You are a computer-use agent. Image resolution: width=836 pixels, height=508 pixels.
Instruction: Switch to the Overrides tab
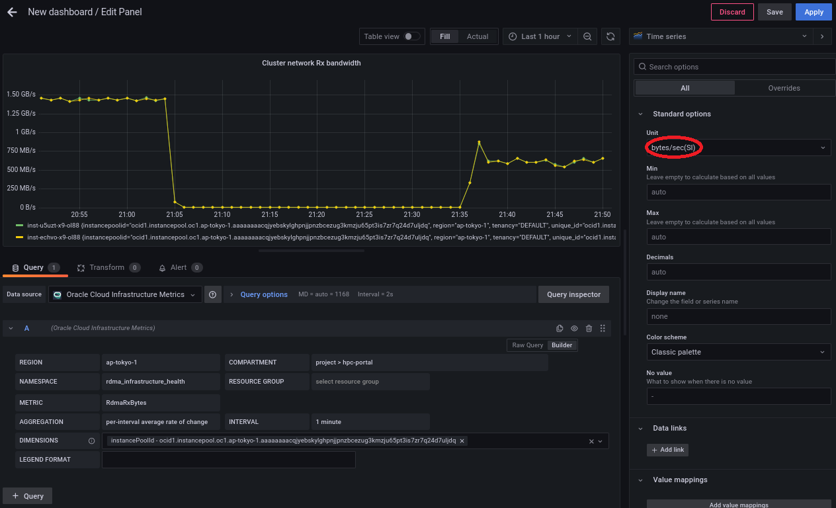pos(784,88)
